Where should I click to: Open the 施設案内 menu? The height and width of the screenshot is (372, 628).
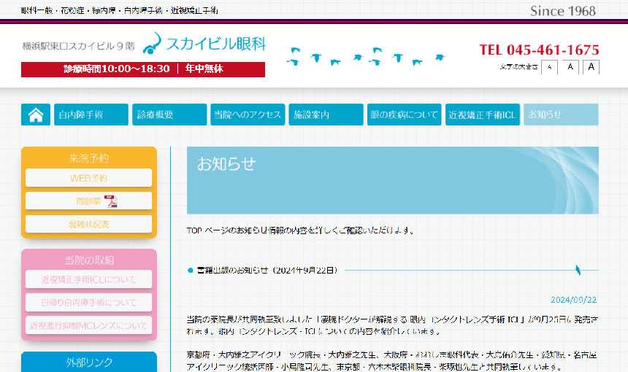[326, 115]
